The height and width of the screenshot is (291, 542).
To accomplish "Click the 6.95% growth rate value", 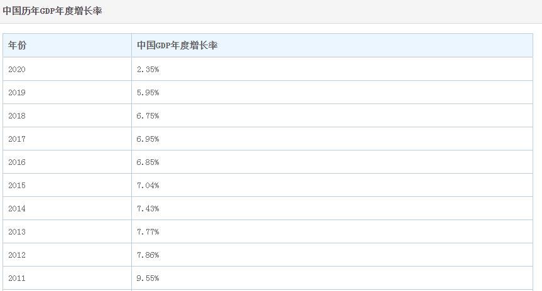I will coord(148,139).
